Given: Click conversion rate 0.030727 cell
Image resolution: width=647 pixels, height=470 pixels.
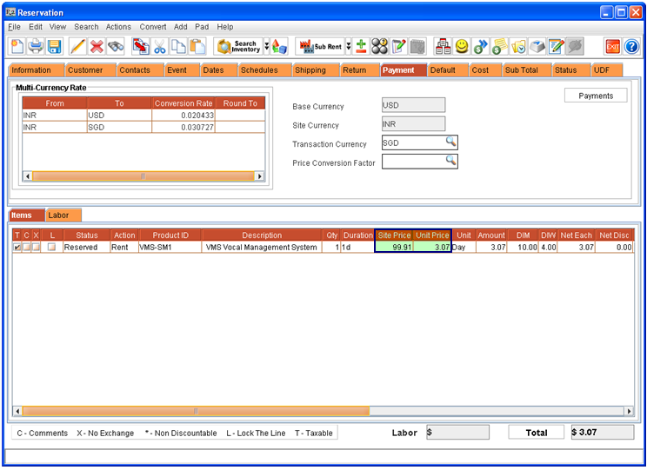Looking at the screenshot, I should click(183, 128).
